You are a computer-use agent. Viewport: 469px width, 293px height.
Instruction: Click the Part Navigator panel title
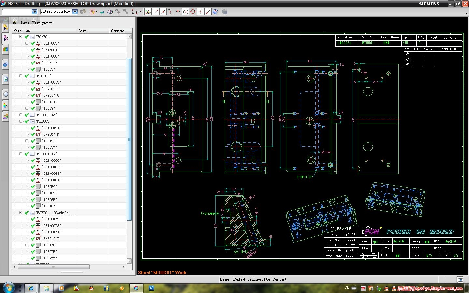click(x=36, y=23)
